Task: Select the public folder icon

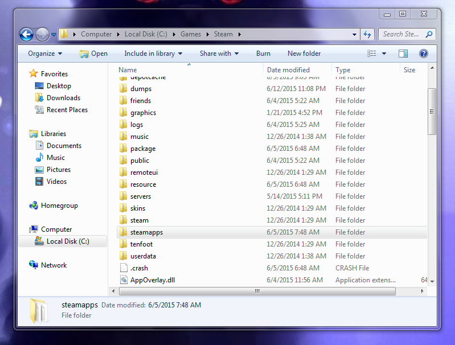Action: (124, 160)
